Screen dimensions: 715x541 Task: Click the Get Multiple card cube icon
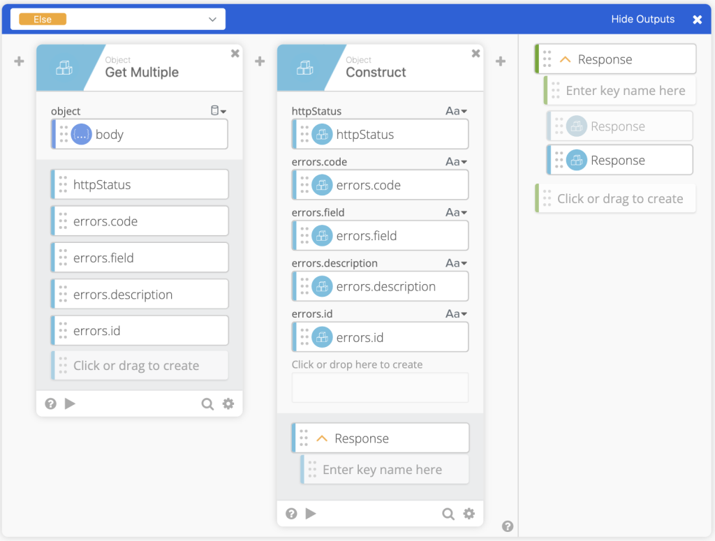(64, 68)
